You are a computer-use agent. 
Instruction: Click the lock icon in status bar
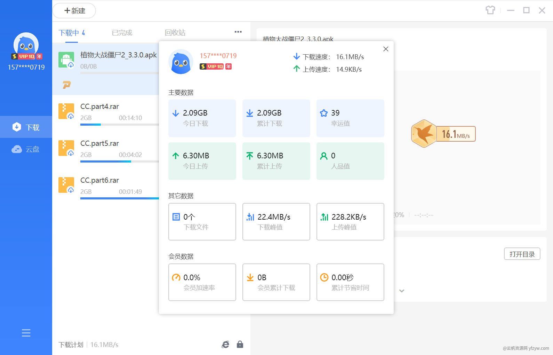coord(240,344)
